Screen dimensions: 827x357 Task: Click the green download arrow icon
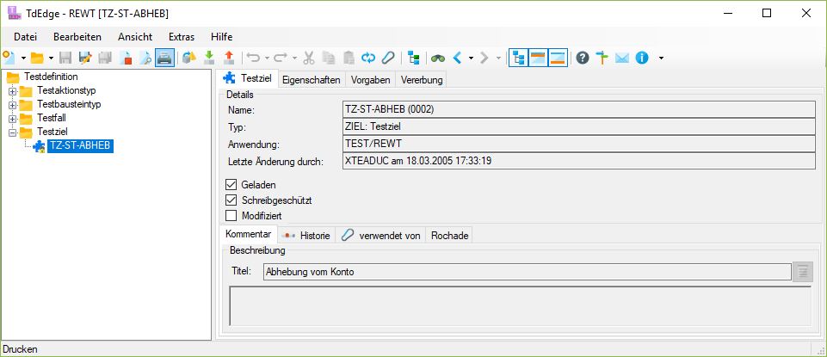coord(209,58)
